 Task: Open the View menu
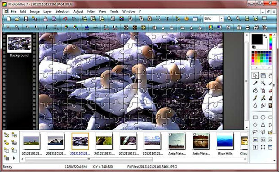tap(102, 12)
